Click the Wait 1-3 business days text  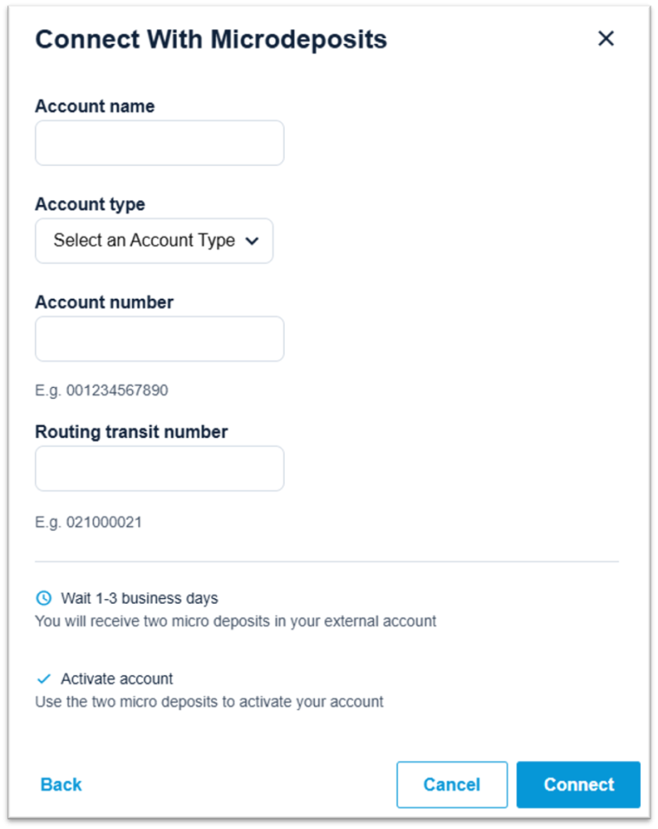pos(139,598)
